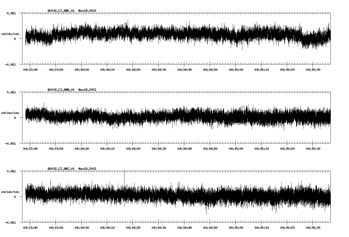The width and height of the screenshot is (349, 237).
Task: Select the 04:34:30 tick on HNN plot
Action: (x=159, y=142)
